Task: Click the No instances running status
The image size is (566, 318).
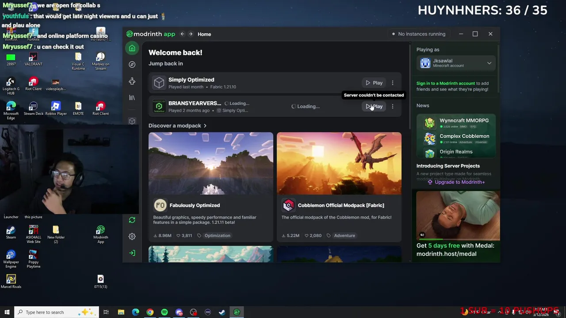Action: (419, 34)
